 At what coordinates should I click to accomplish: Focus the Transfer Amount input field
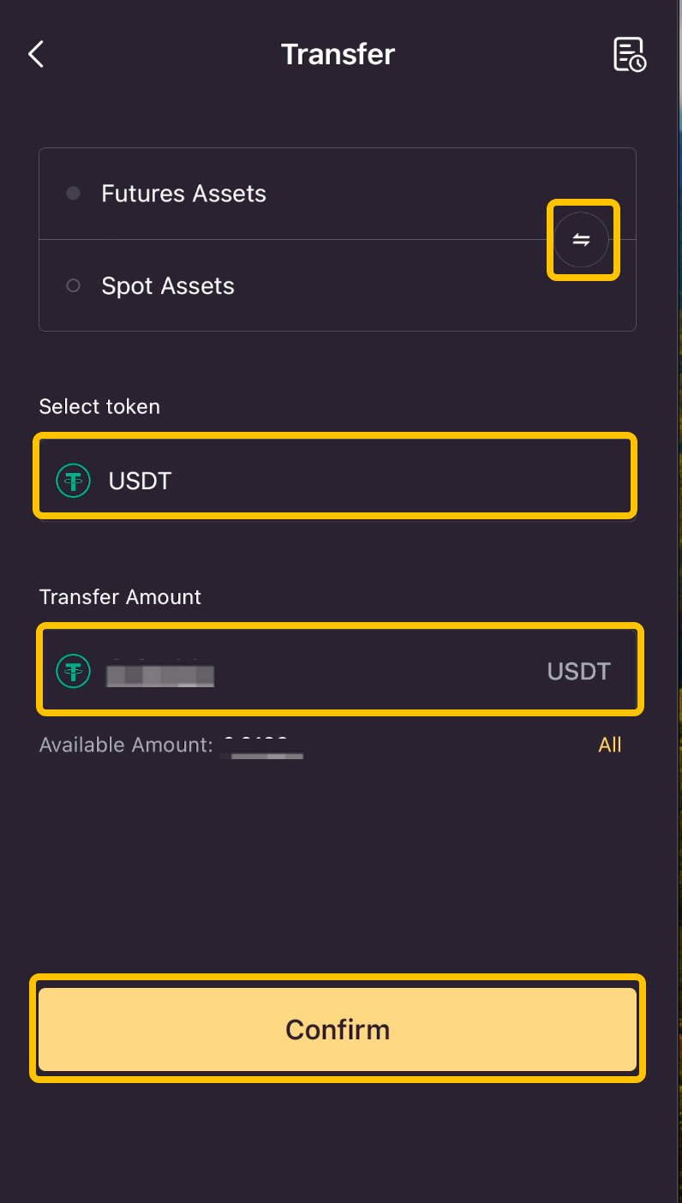340,669
